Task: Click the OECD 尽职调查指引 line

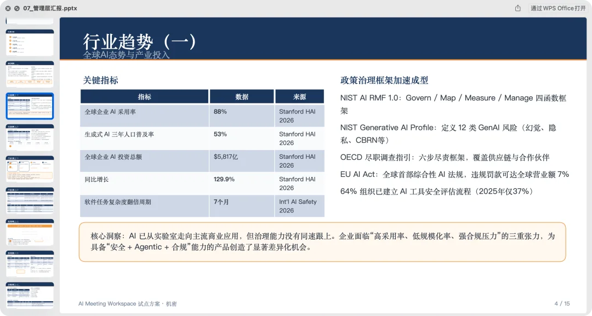Action: [445, 157]
